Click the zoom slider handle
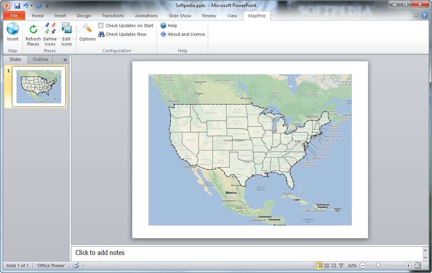Screen dimensions: 432x273 click(378, 265)
